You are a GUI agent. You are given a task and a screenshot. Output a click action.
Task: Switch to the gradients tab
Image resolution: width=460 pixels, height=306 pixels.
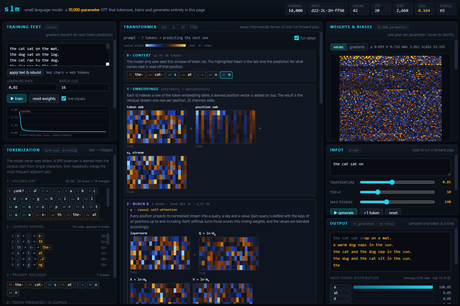click(357, 47)
